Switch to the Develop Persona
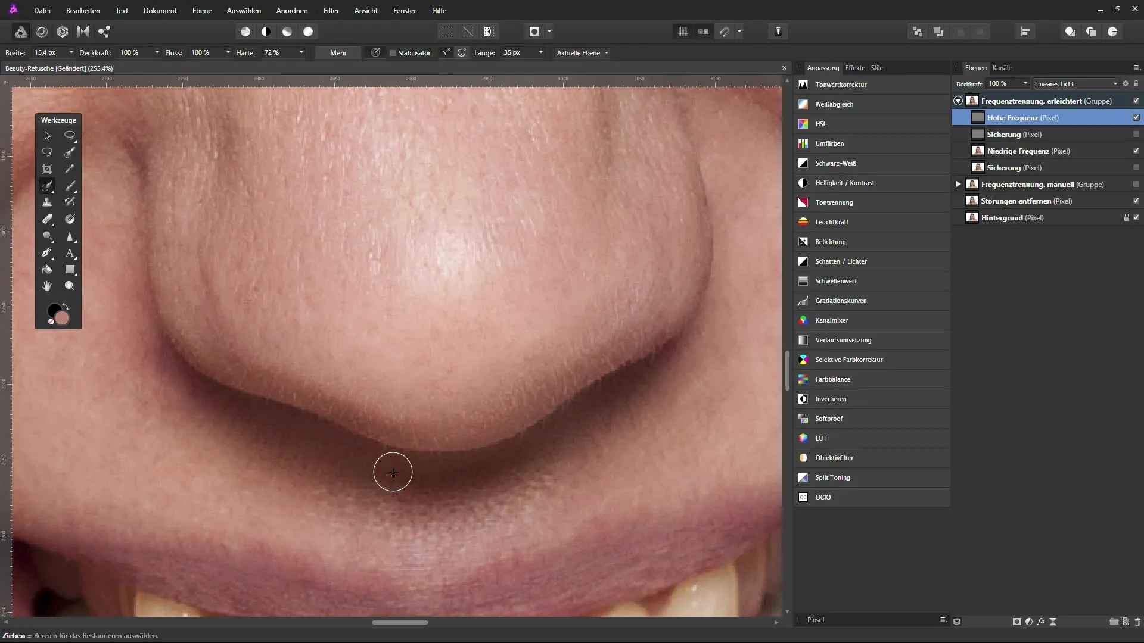The width and height of the screenshot is (1144, 643). tap(63, 32)
